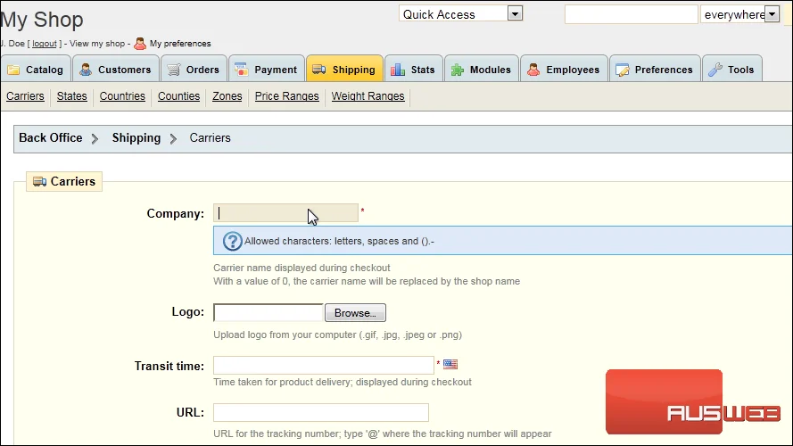
Task: Click the truck icon beside Carriers heading
Action: tap(39, 182)
